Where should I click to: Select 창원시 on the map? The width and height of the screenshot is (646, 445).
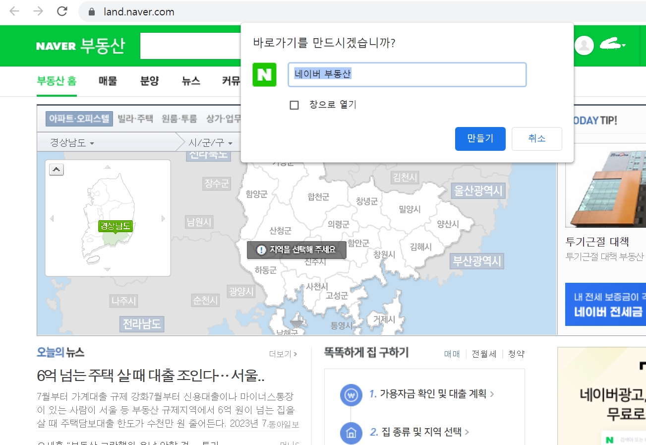384,254
